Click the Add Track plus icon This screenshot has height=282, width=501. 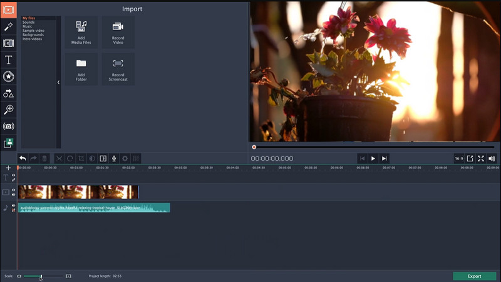tap(8, 168)
